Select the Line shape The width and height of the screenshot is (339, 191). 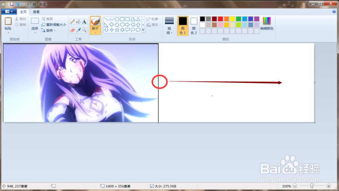tap(106, 19)
